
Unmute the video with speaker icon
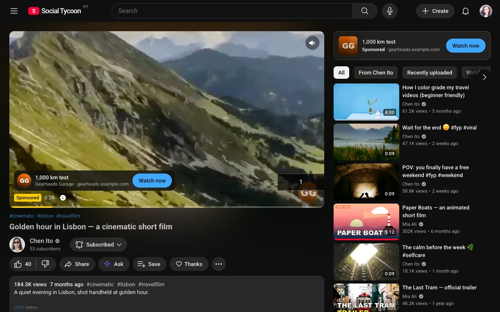312,43
